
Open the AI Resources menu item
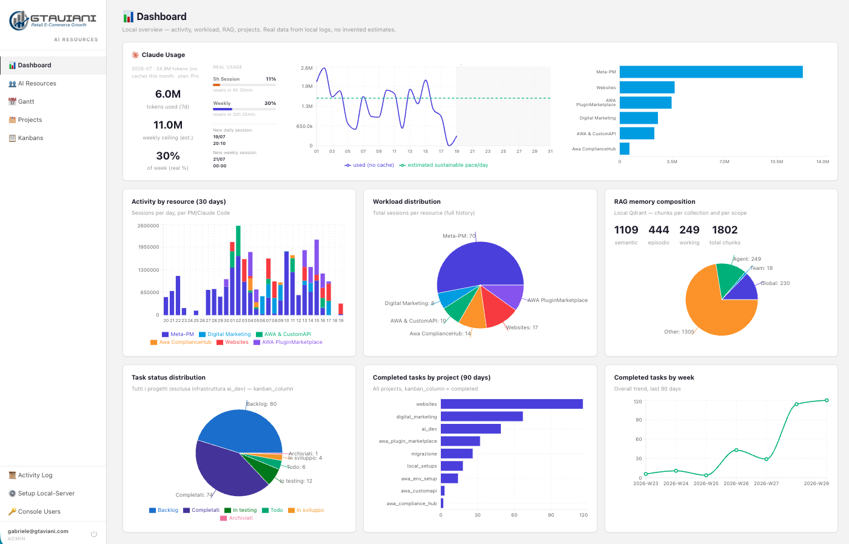pos(53,84)
